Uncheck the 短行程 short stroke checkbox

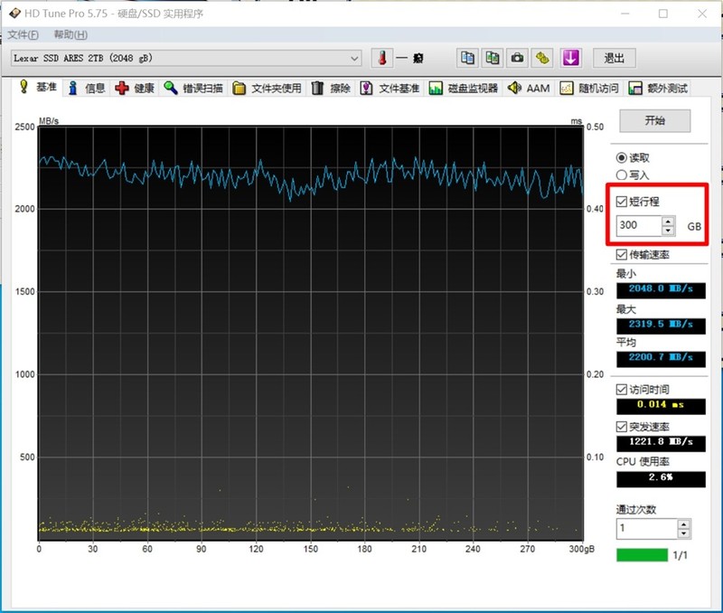621,201
